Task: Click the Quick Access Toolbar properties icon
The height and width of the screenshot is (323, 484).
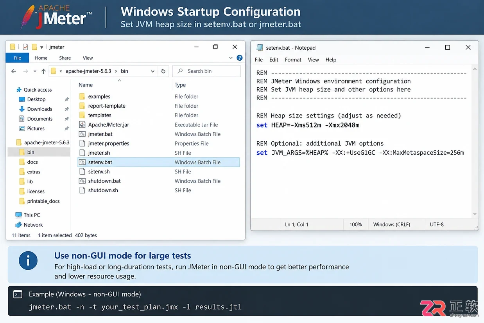Action: click(25, 47)
